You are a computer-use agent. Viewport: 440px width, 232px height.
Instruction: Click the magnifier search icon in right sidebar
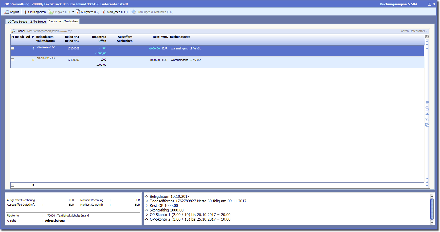[x=427, y=108]
